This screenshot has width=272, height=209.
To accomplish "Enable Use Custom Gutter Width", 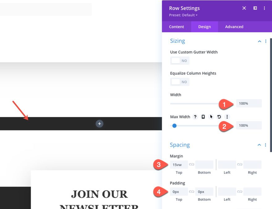I will coord(180,61).
